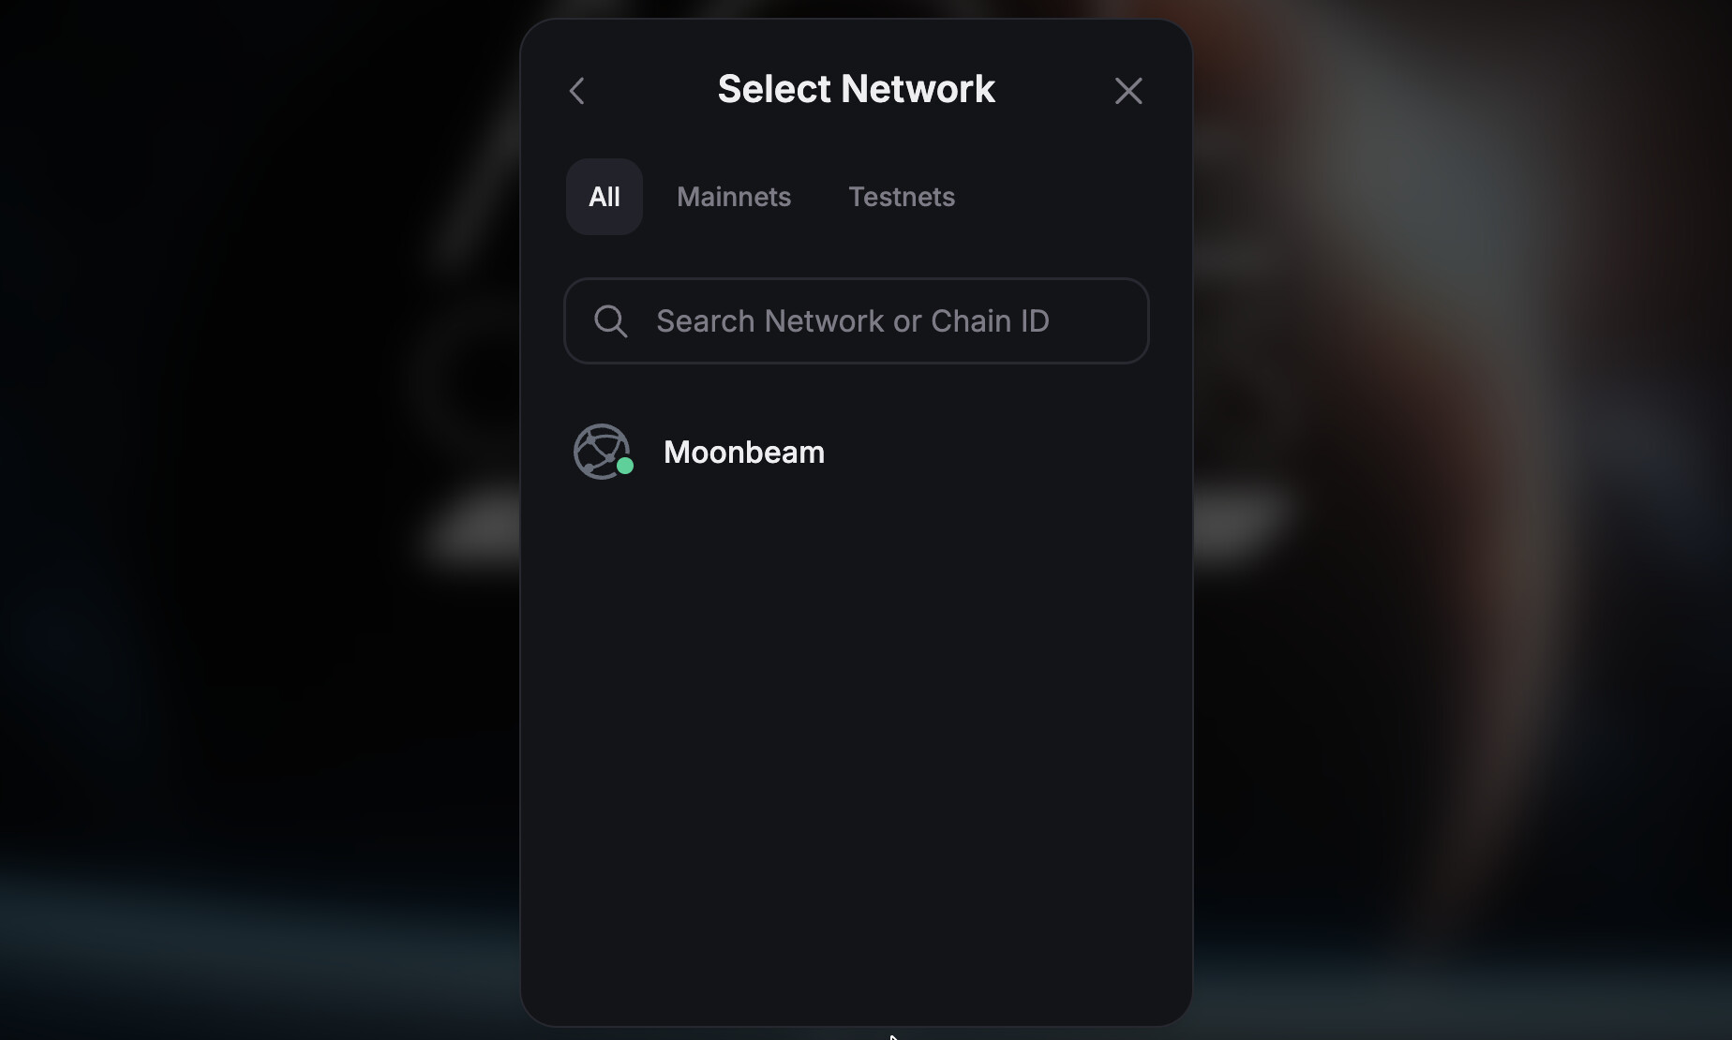Viewport: 1732px width, 1040px height.
Task: Filter networks to Testnets only
Action: (x=902, y=197)
